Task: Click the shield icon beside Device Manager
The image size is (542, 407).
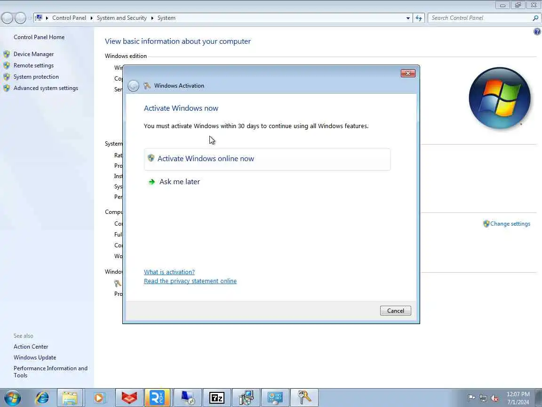Action: pyautogui.click(x=7, y=54)
